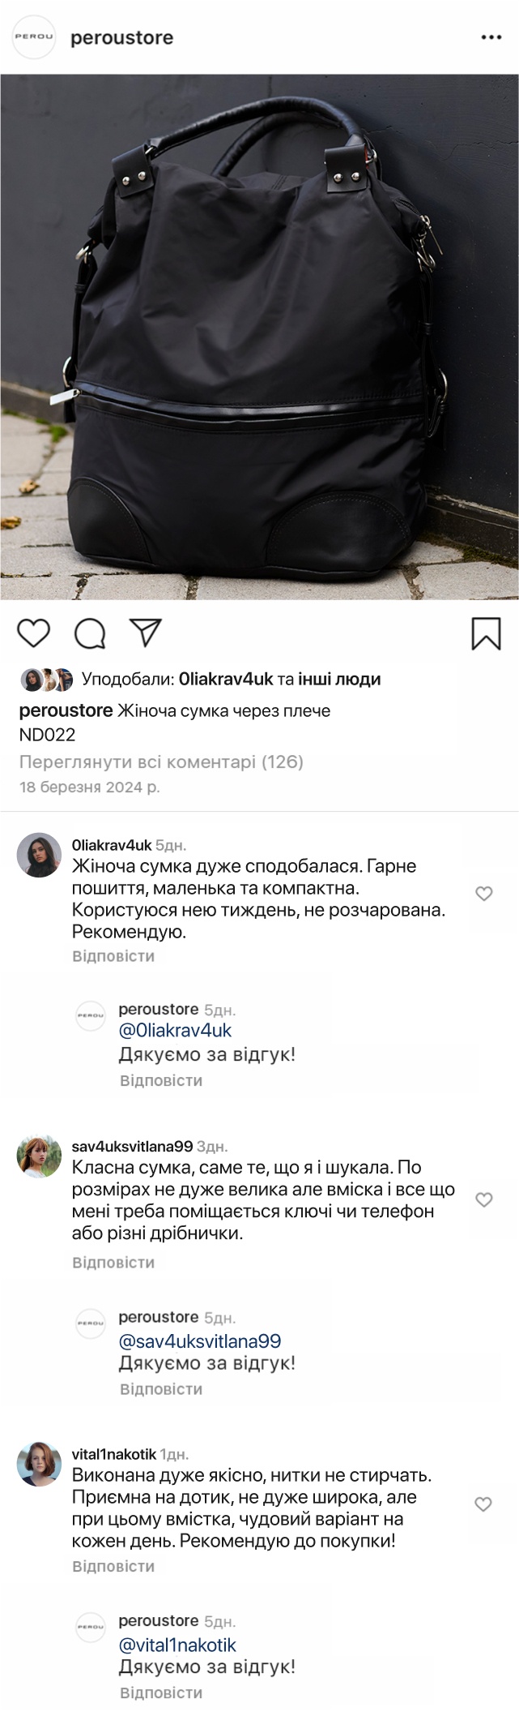Open sav4uksvitlana99's avatar
Screen dimensions: 519x1729
[39, 1156]
